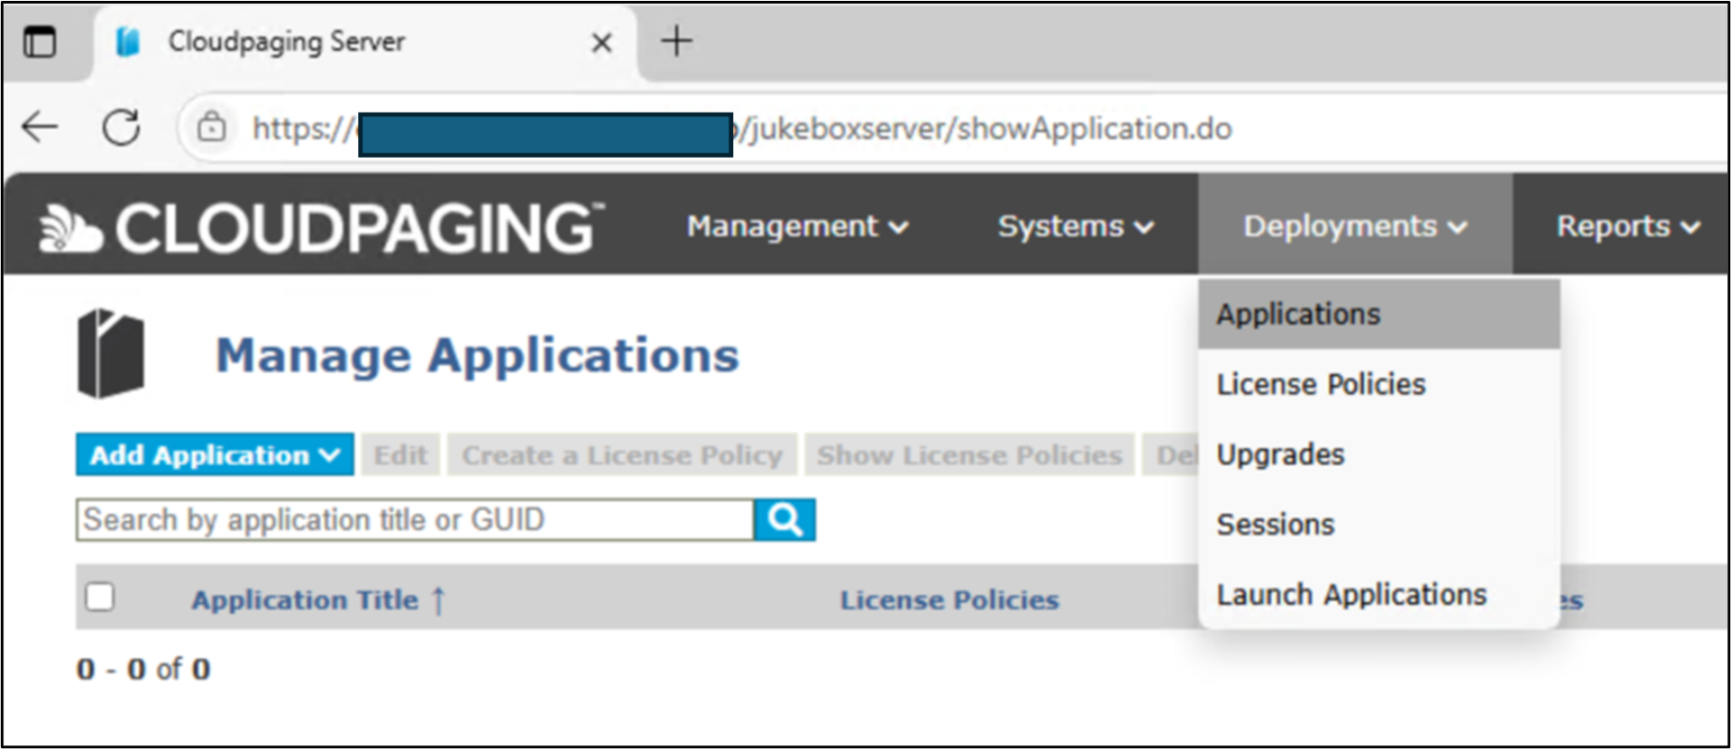Close the Cloudpaging Server tab
Viewport: 1731px width, 749px height.
pos(601,42)
